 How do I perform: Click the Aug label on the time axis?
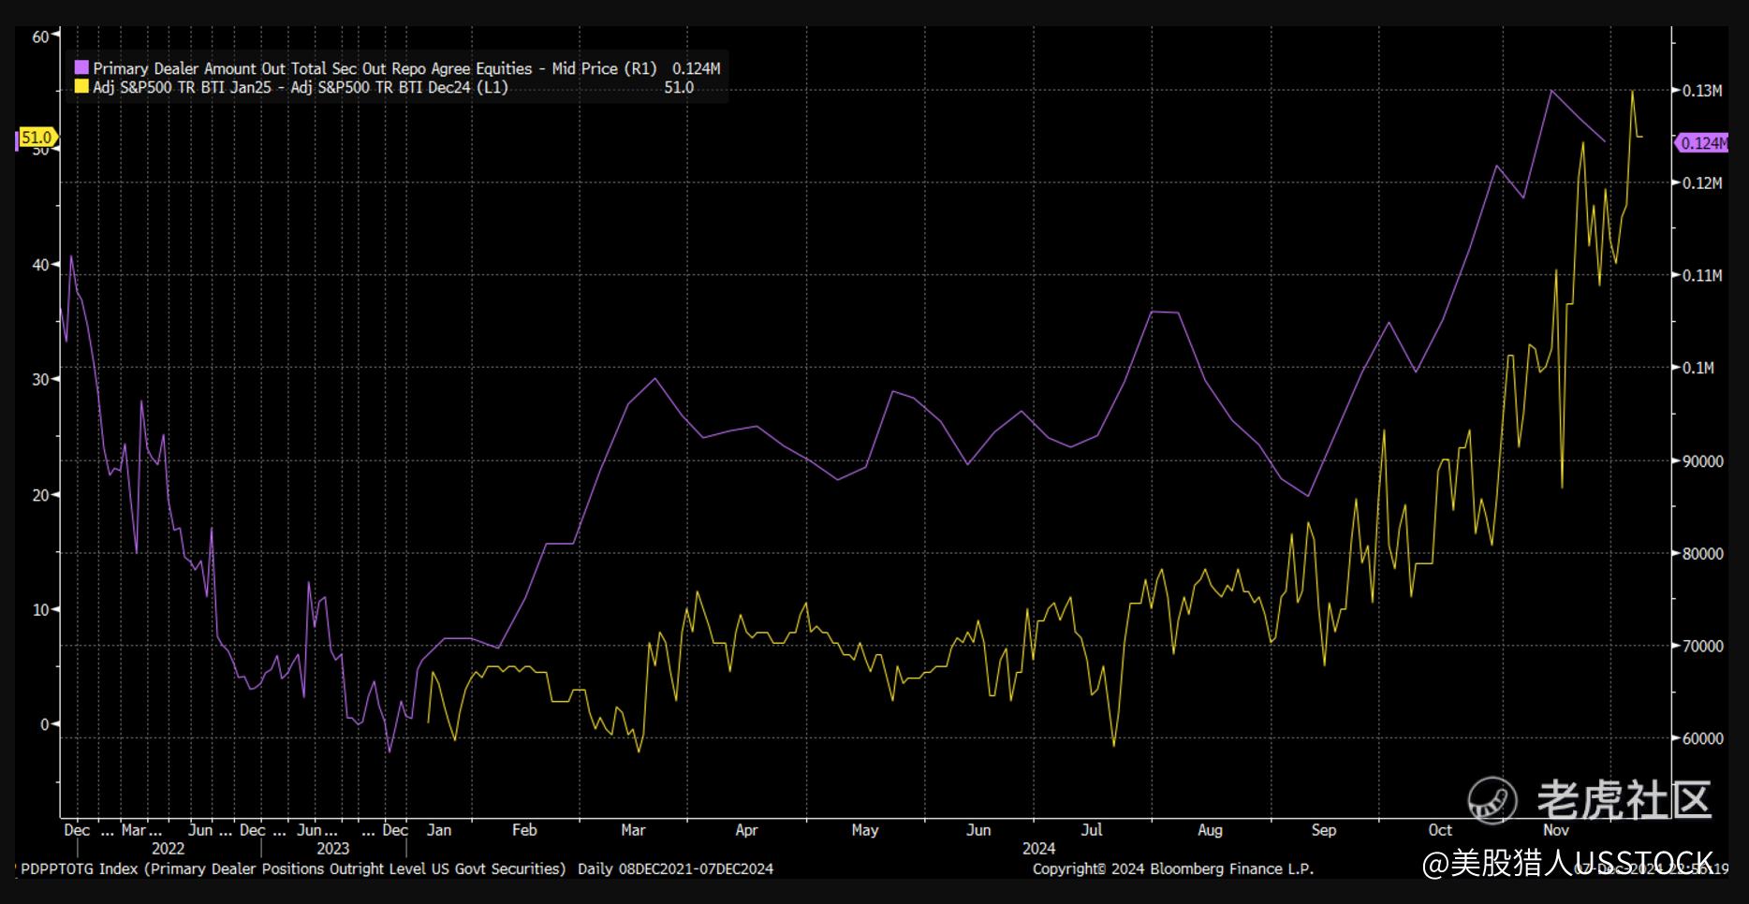click(1210, 830)
